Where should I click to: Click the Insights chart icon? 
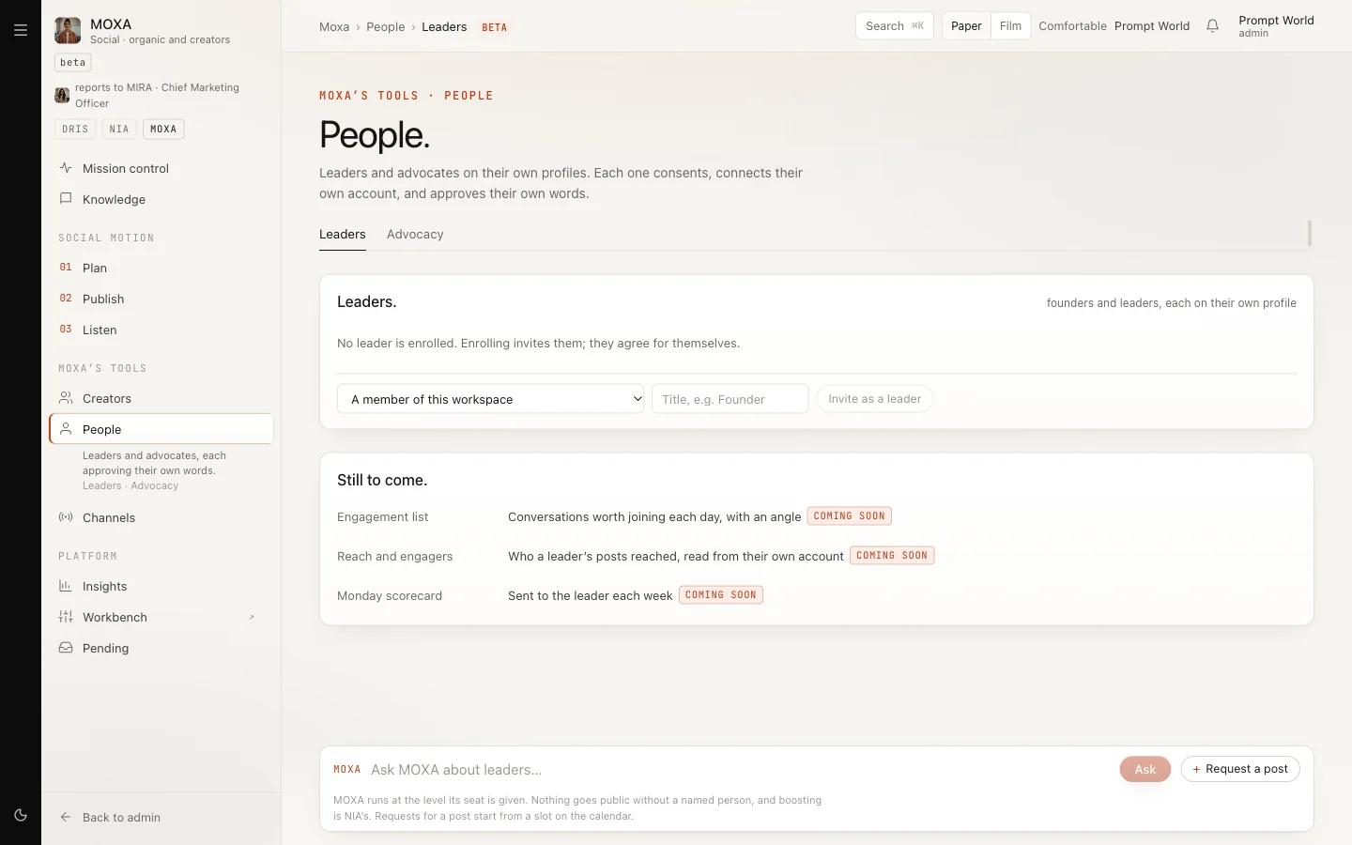tap(66, 586)
